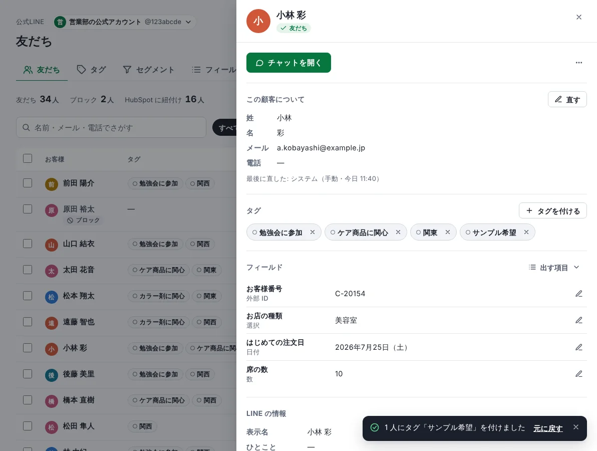The image size is (597, 451).
Task: Click the ブロック 2人 stat
Action: [92, 99]
